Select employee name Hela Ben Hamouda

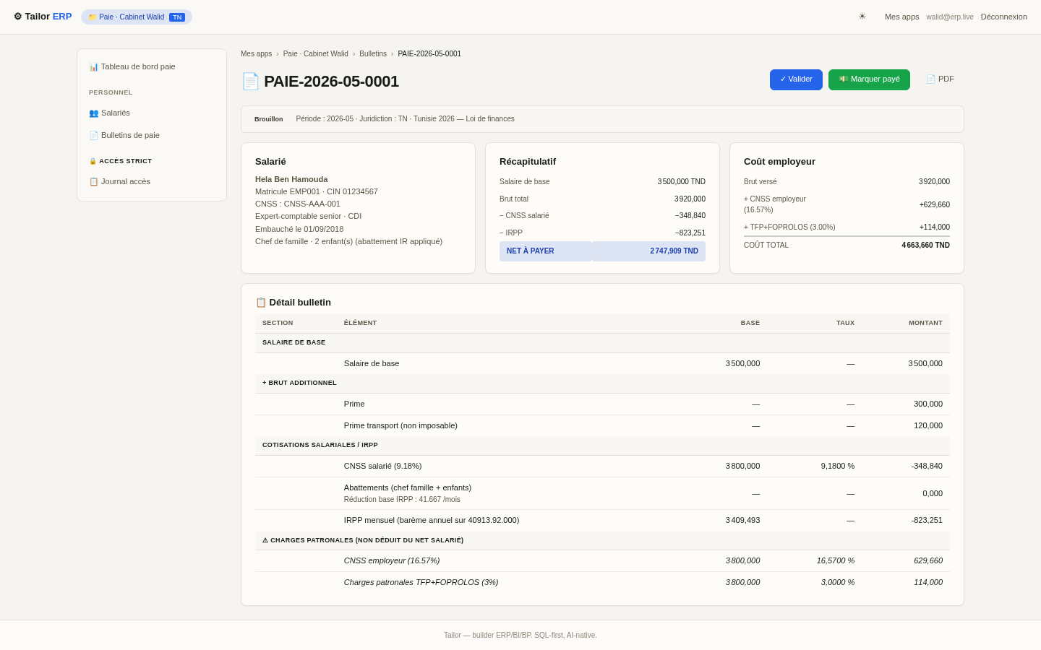[291, 179]
